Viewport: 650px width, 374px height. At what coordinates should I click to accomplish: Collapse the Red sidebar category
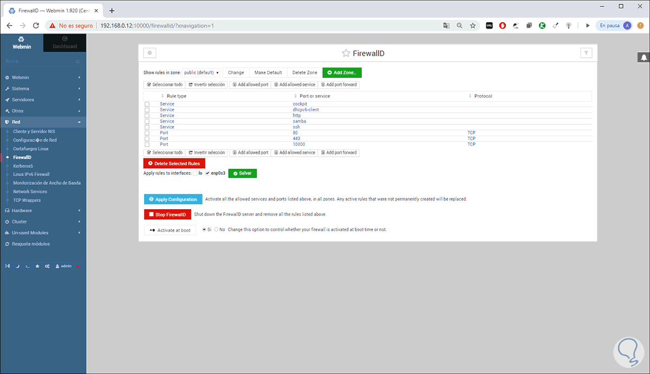tap(43, 122)
